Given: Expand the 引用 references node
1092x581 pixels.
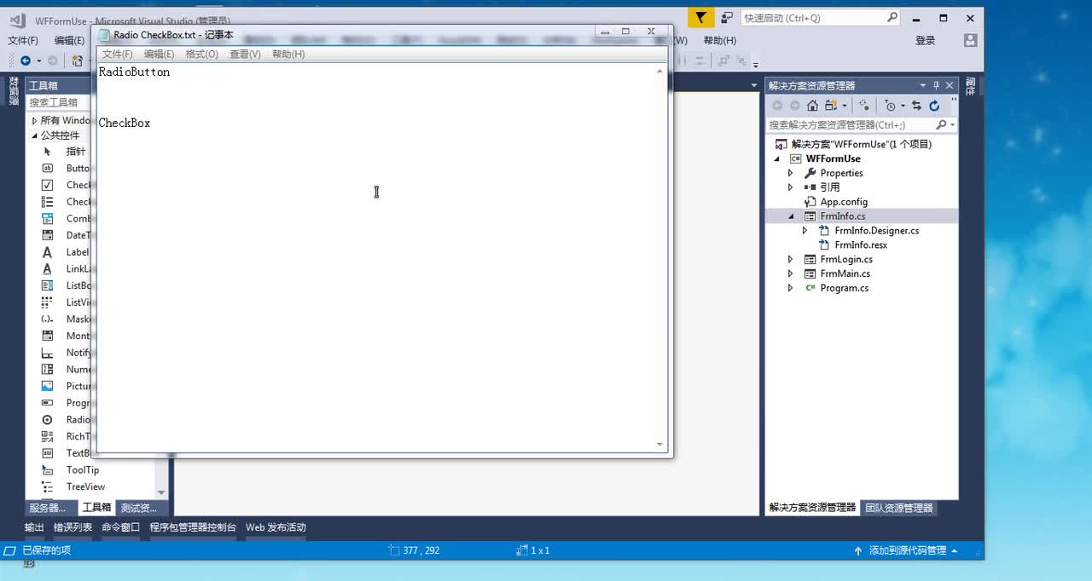Looking at the screenshot, I should point(790,187).
